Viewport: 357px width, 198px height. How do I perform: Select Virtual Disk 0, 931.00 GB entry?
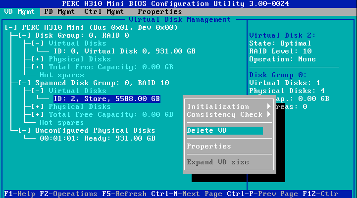[124, 51]
